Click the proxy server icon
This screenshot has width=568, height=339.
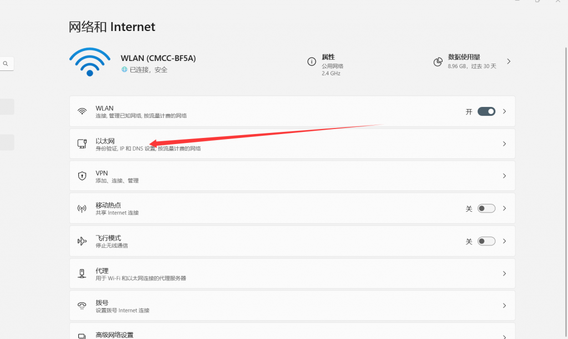[82, 274]
